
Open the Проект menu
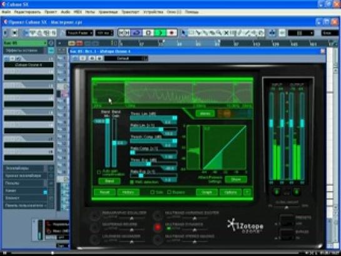pos(51,12)
